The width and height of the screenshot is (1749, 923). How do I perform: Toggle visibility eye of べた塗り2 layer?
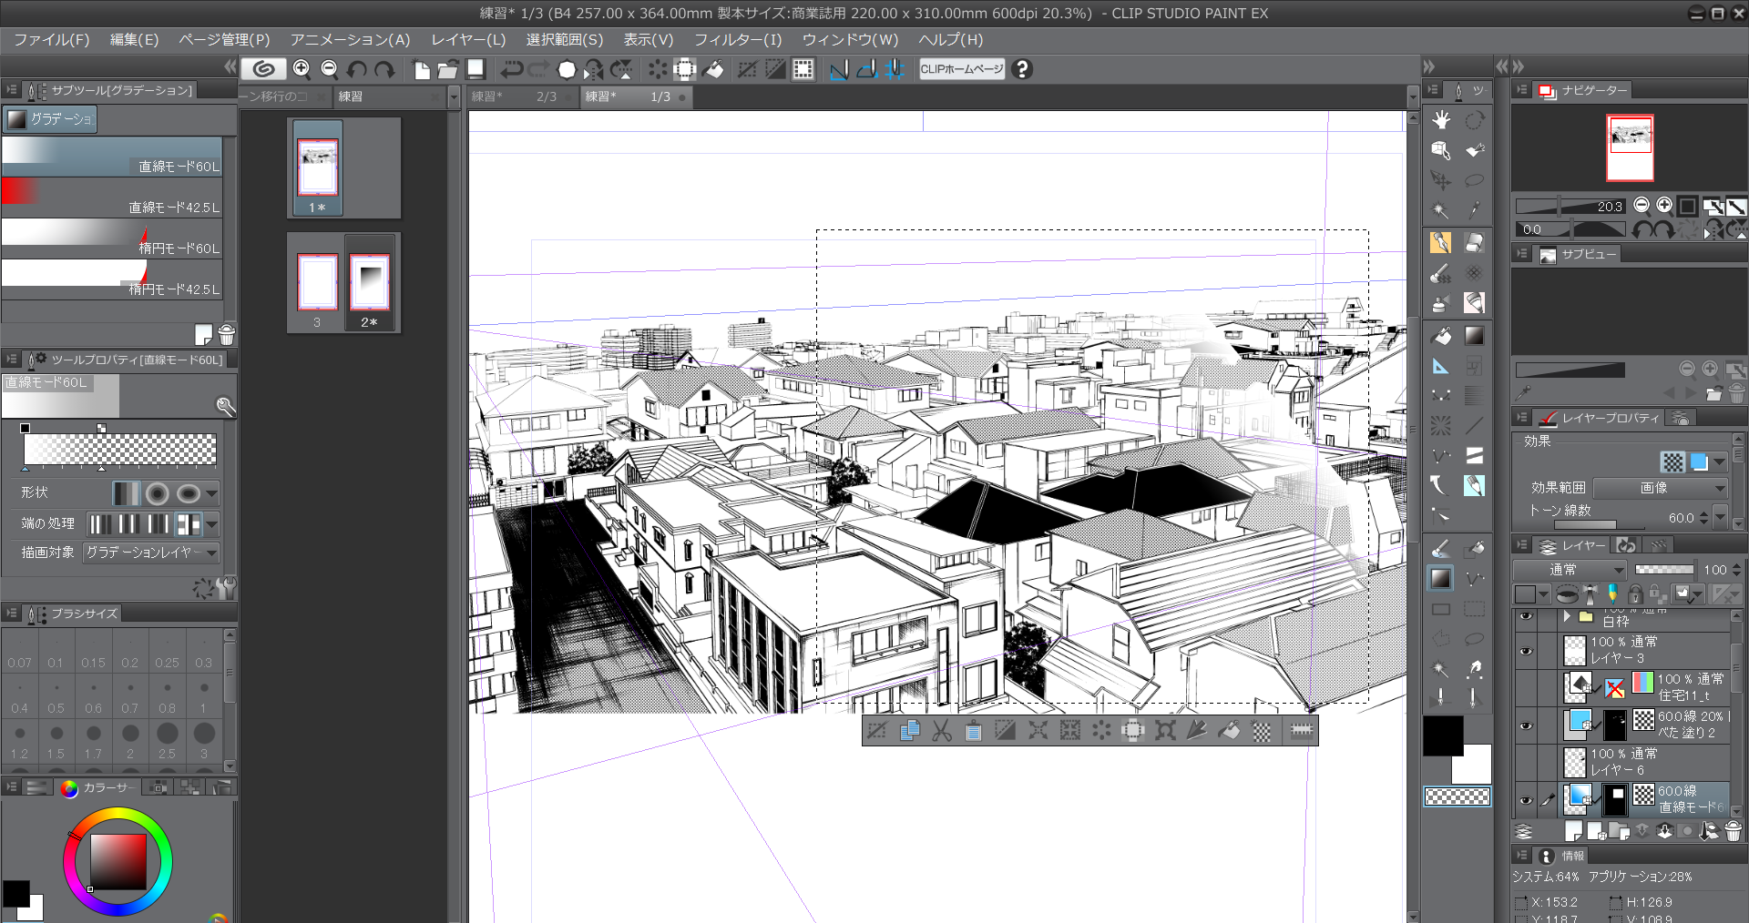1526,725
